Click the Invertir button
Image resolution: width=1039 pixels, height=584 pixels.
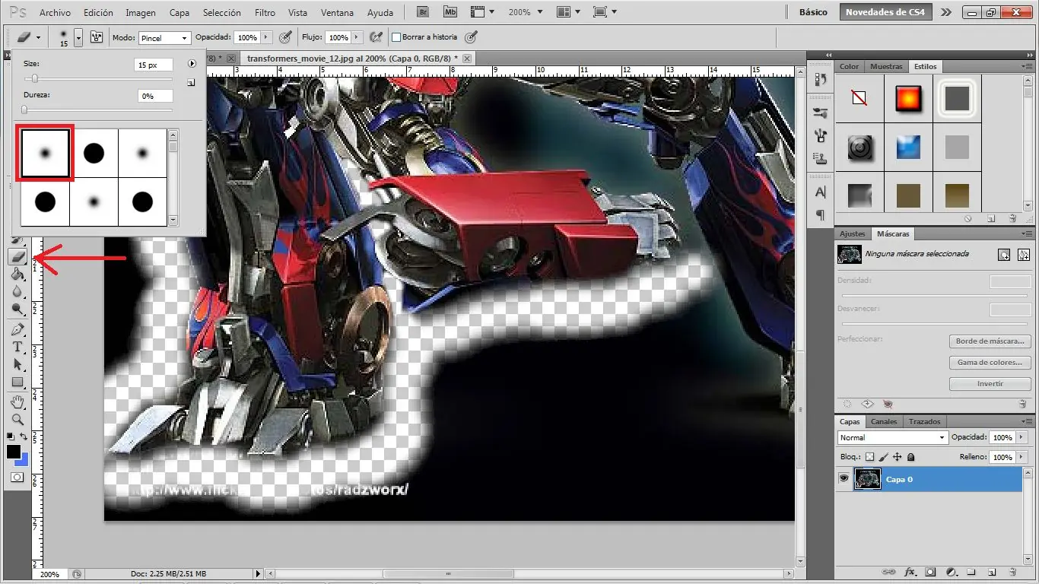tap(990, 384)
